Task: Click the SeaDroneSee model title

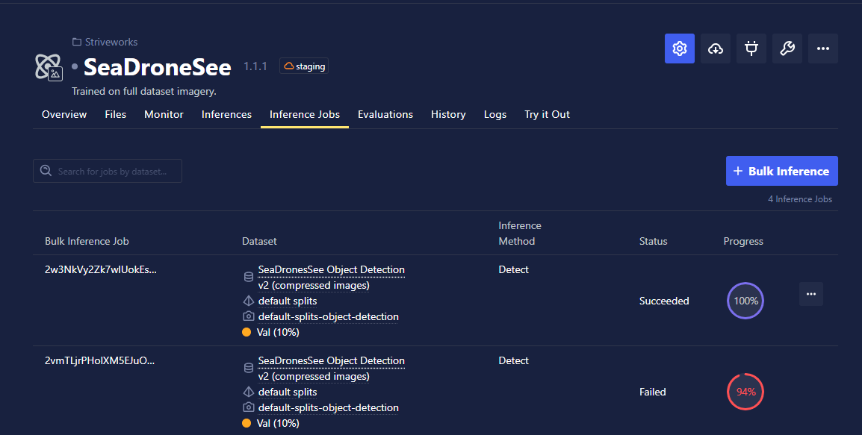Action: tap(157, 67)
